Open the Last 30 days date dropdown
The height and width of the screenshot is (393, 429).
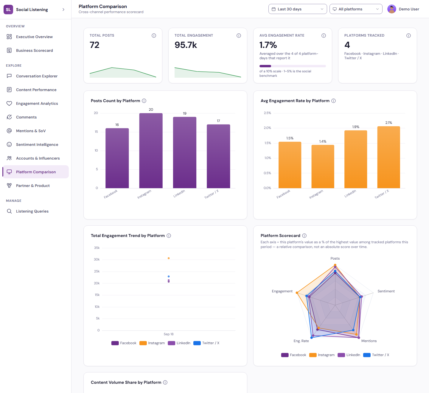coord(298,9)
